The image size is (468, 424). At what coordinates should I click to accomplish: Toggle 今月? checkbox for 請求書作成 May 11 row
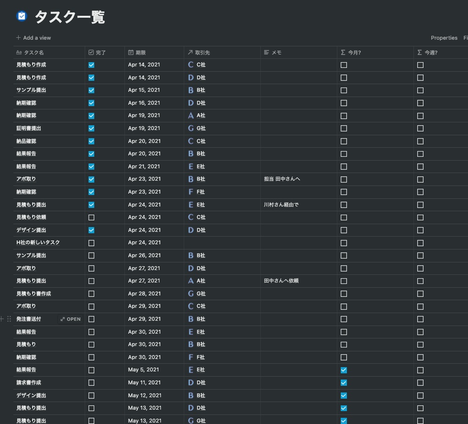pos(344,383)
